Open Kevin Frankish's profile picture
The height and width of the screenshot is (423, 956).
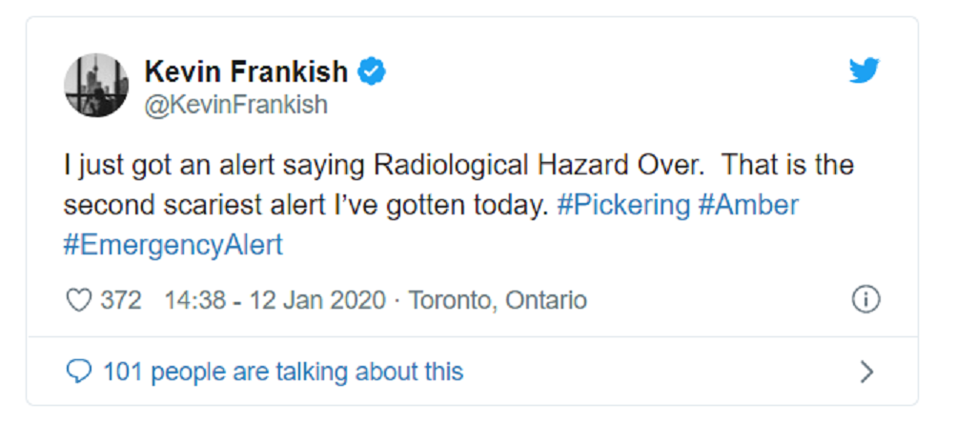point(96,86)
